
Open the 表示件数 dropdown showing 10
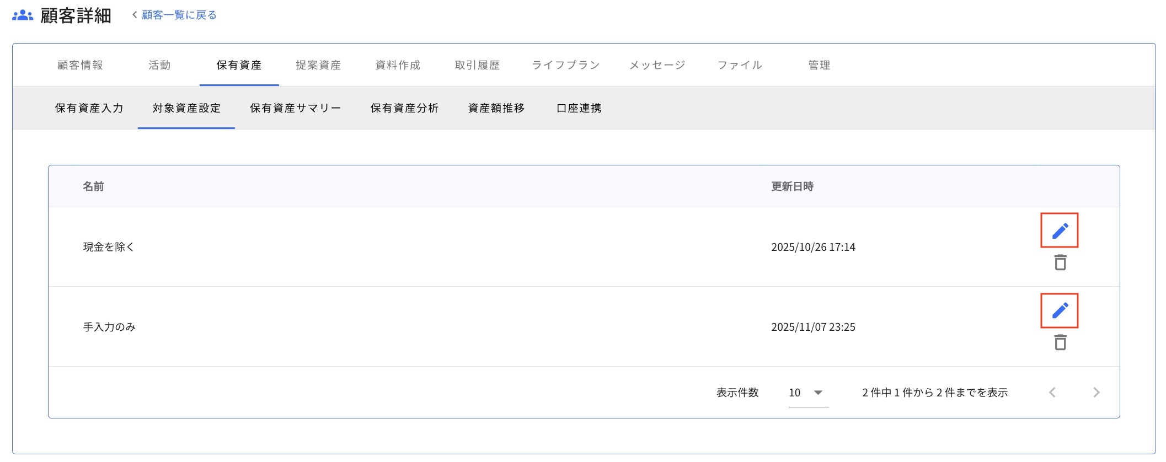[x=809, y=393]
